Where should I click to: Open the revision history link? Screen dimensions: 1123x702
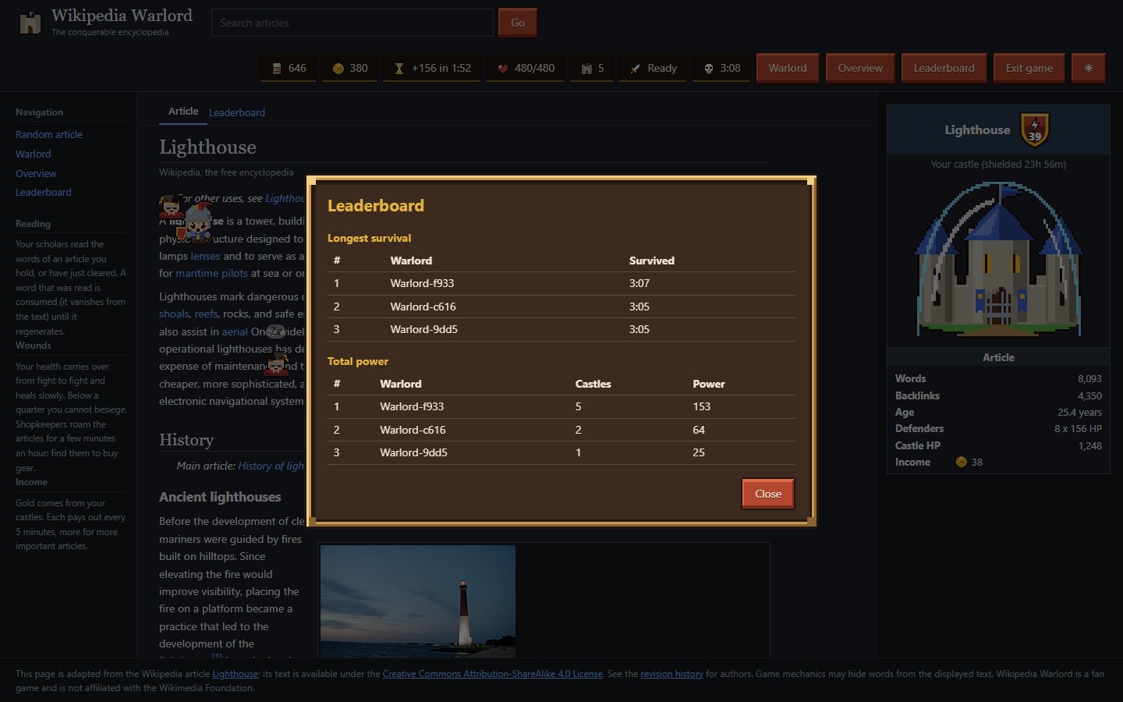click(x=671, y=674)
